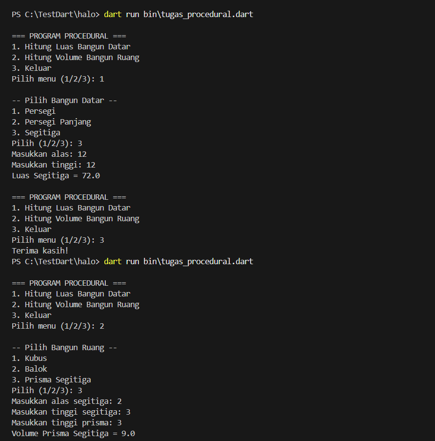Click the "2. Balok" option line
Image resolution: width=435 pixels, height=441 pixels.
[29, 369]
